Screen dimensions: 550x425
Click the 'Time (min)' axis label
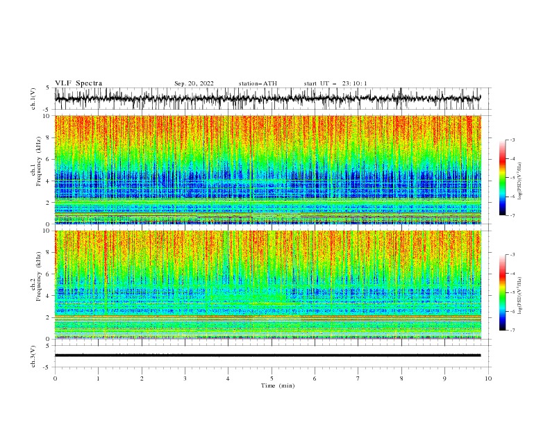point(278,385)
